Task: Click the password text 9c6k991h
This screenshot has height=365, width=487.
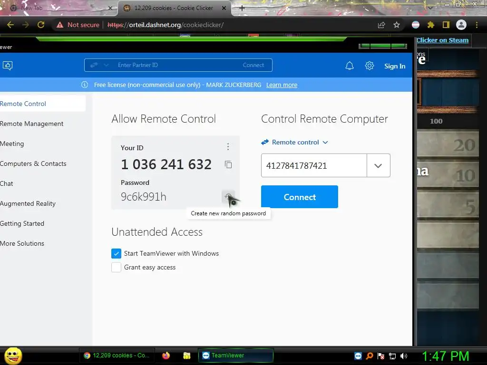Action: pos(144,197)
